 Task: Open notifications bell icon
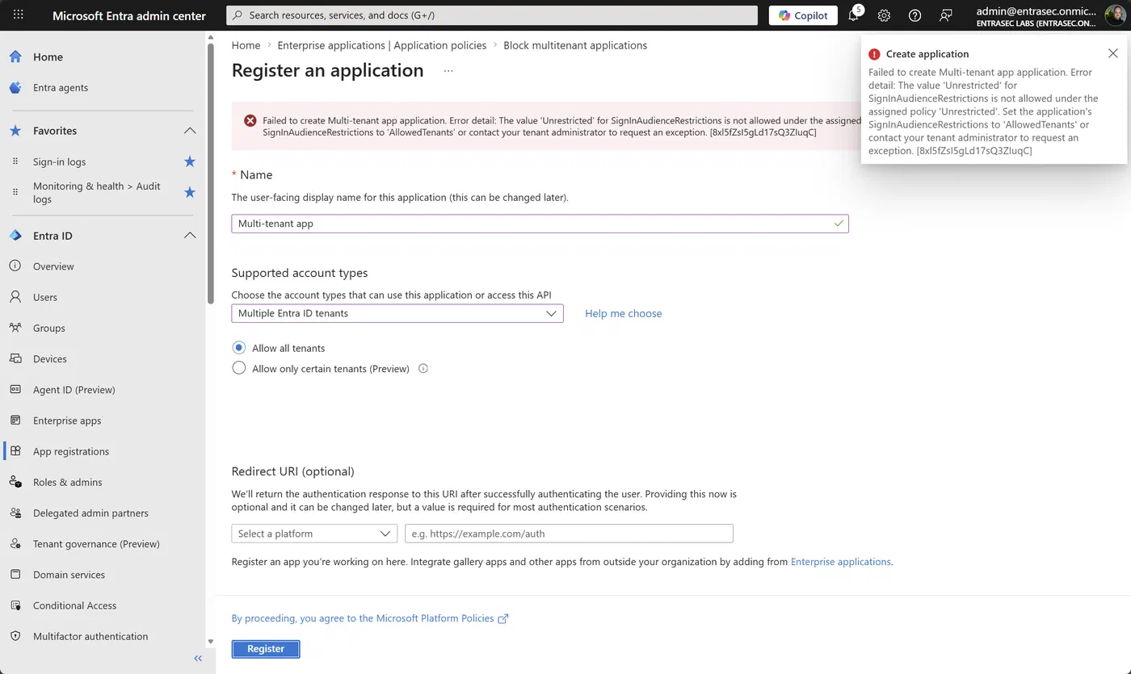(x=854, y=15)
